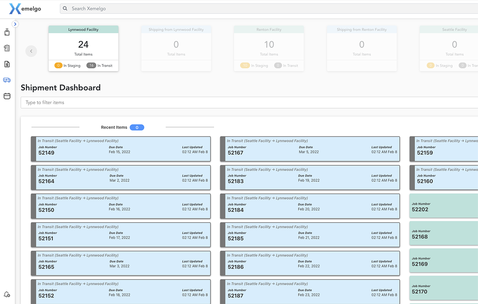This screenshot has height=304, width=478.
Task: Click the Recent Items count badge
Action: pyautogui.click(x=137, y=127)
